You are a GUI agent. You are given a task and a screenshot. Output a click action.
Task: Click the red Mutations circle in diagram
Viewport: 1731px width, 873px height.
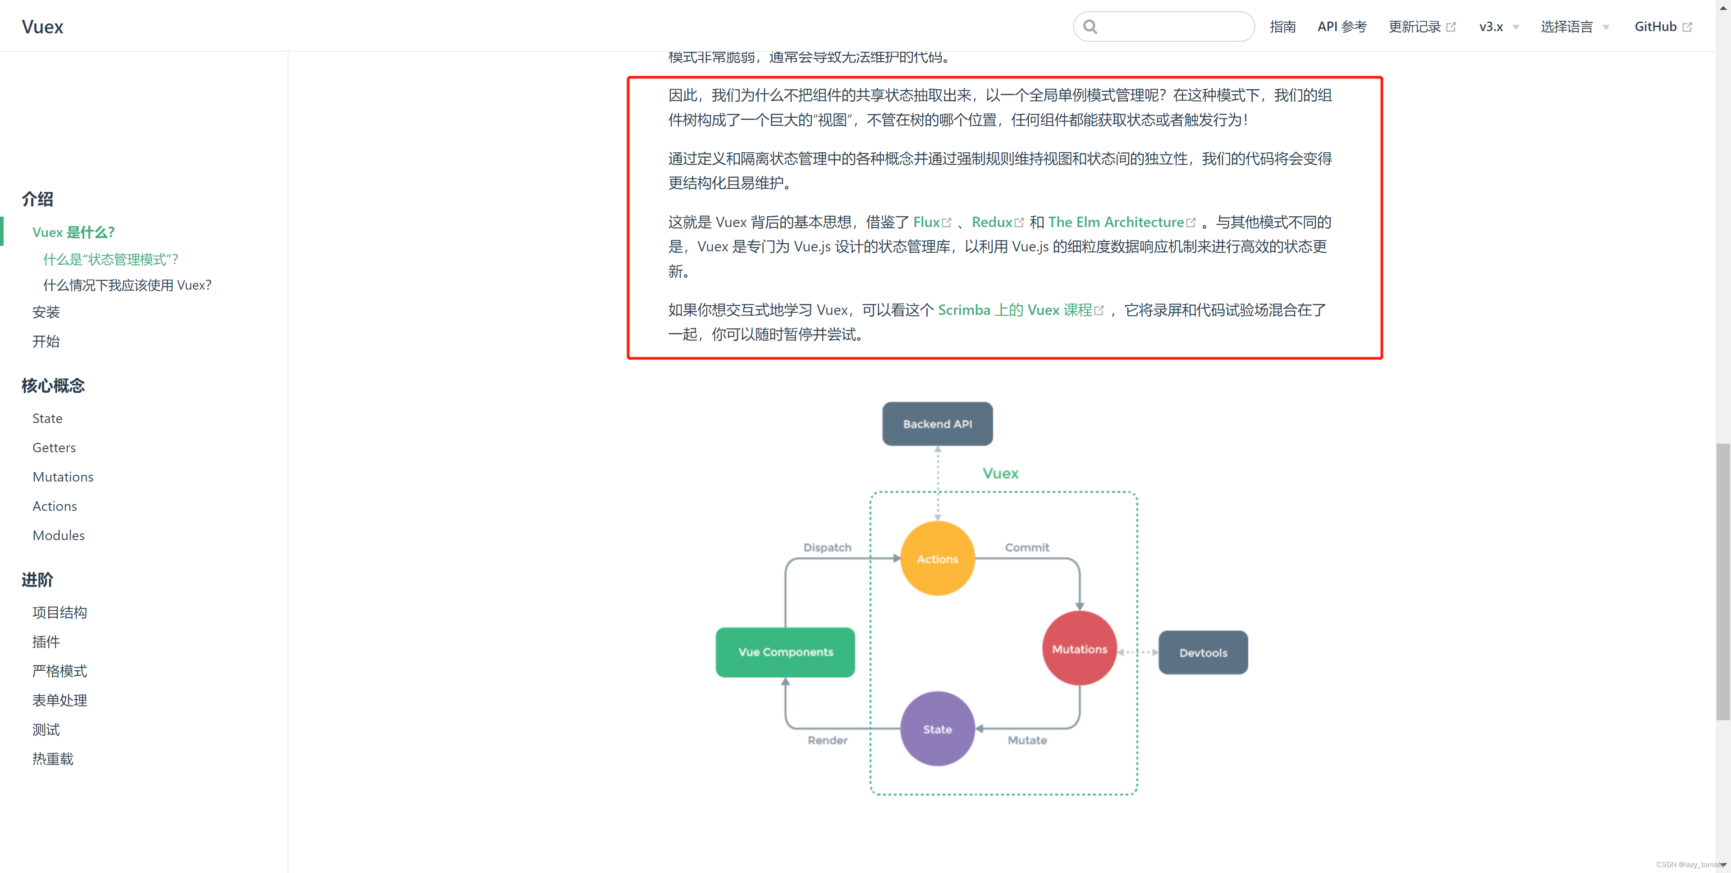(x=1079, y=649)
